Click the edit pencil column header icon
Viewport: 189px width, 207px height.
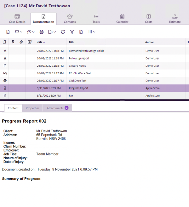[30, 42]
